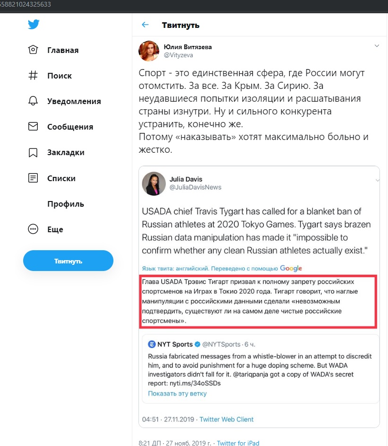388x446 pixels.
Task: Open the Главная home icon
Action: click(x=33, y=50)
